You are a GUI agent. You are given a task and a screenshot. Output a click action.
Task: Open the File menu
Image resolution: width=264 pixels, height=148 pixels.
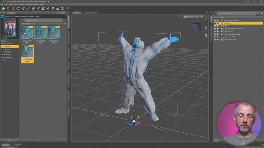click(2, 5)
